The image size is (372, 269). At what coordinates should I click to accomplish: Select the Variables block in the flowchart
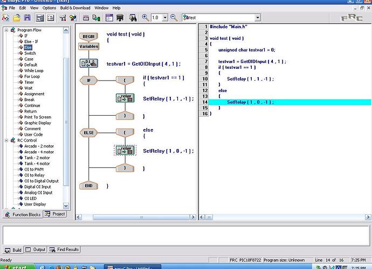click(x=89, y=46)
